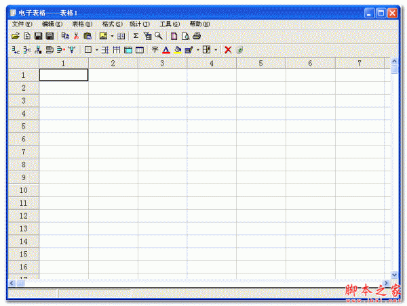407x306 pixels.
Task: Click the selected cell in row 1 column 1
Action: click(64, 75)
